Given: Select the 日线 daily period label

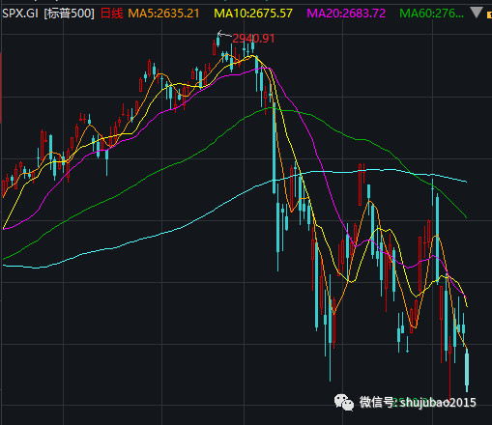Looking at the screenshot, I should coord(112,14).
